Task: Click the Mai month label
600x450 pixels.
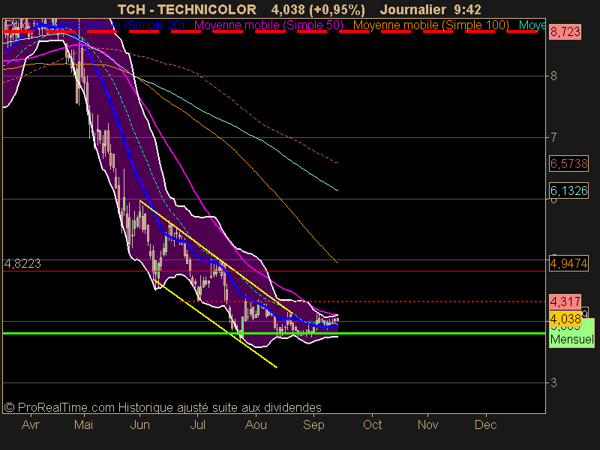Action: pyautogui.click(x=84, y=424)
